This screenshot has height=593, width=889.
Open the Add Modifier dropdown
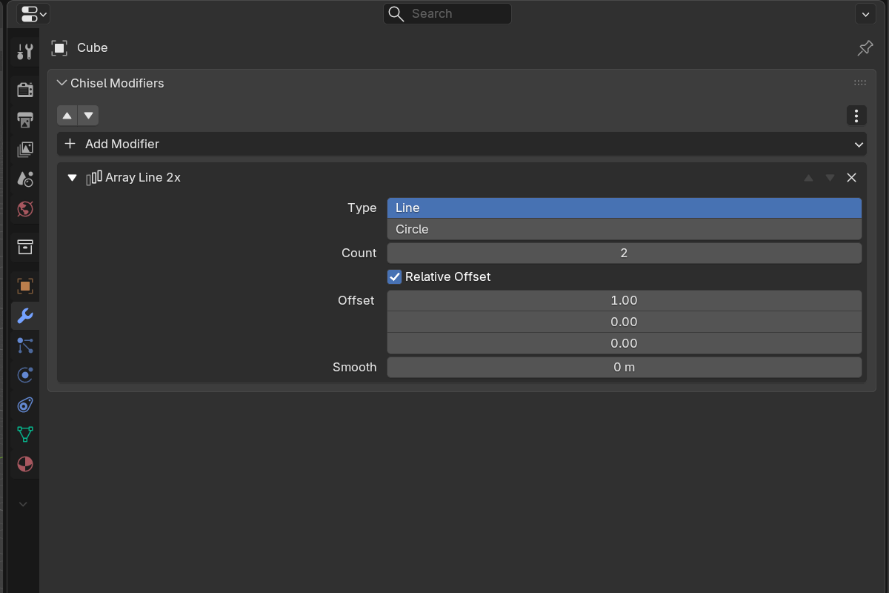[462, 144]
